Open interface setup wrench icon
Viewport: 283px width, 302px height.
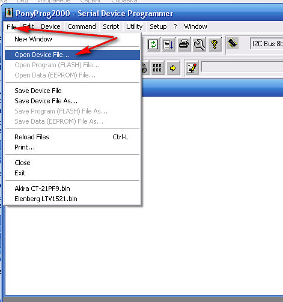point(199,44)
